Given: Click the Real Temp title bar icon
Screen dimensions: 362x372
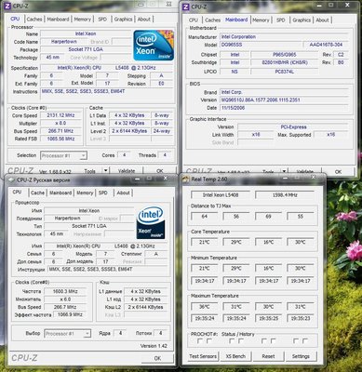Looking at the screenshot, I should click(x=186, y=179).
